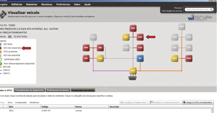219x117 pixels.
Task: Open the Preferências menu
Action: pos(63,4)
